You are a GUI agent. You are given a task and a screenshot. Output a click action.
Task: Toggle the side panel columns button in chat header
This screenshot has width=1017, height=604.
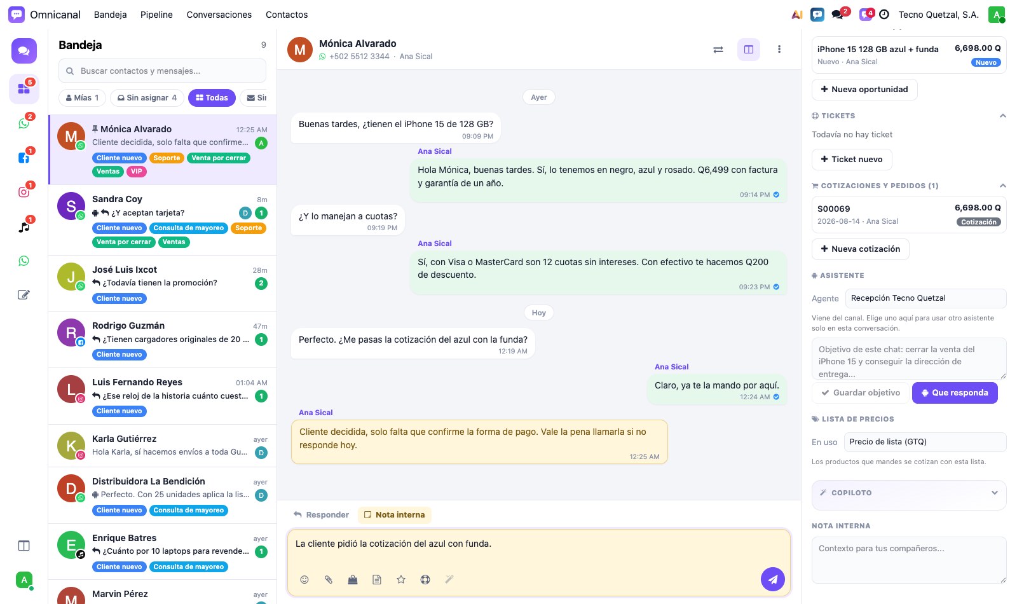tap(749, 50)
